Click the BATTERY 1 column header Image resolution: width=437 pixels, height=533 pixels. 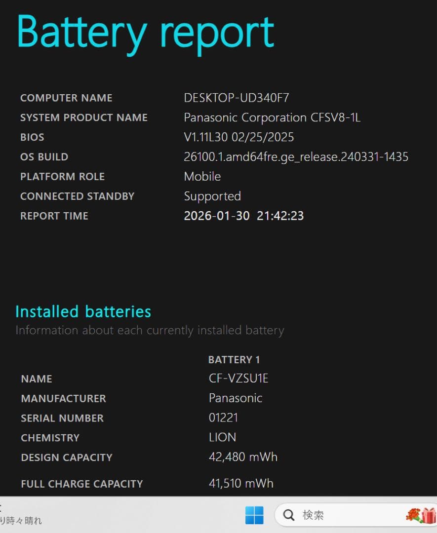tap(234, 360)
